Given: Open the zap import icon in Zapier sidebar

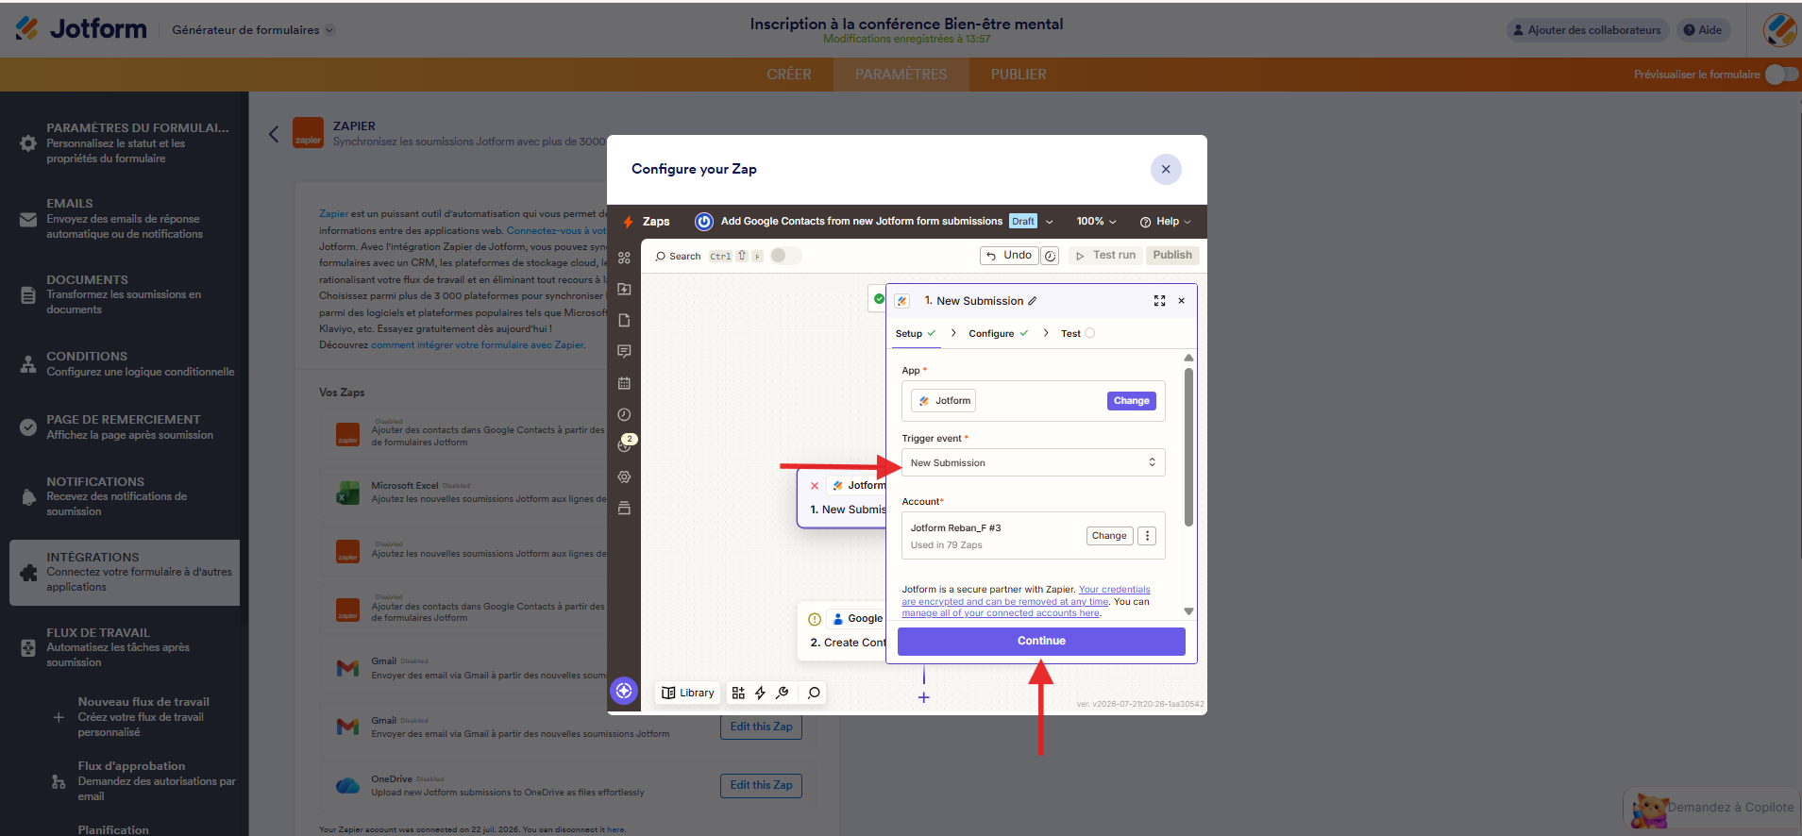Looking at the screenshot, I should pyautogui.click(x=624, y=289).
